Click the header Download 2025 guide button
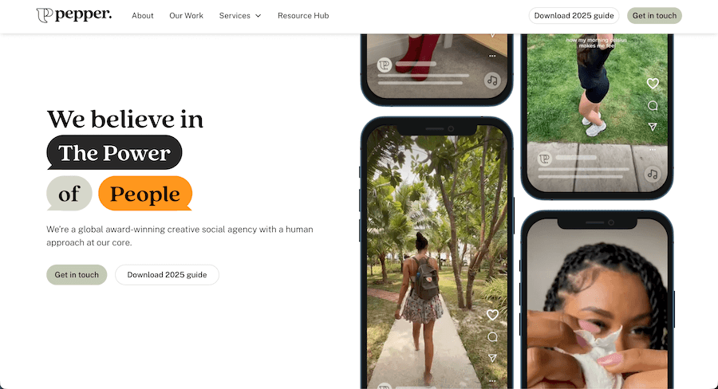The width and height of the screenshot is (718, 389). tap(574, 16)
